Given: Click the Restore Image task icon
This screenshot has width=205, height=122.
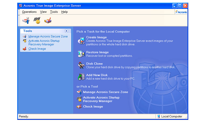Looking at the screenshot, I should [x=81, y=54].
